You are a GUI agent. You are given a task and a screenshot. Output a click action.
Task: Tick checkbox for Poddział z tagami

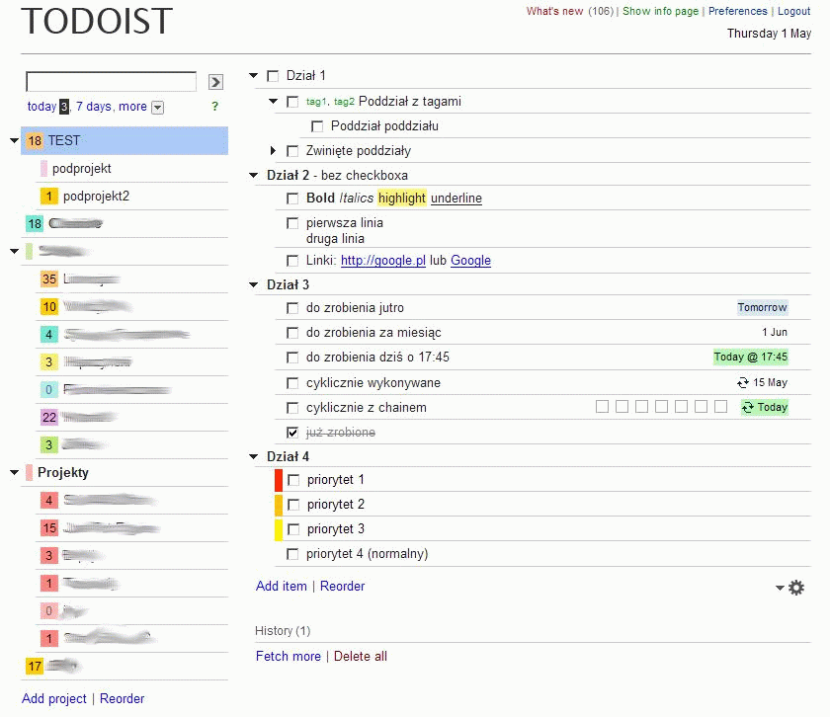pos(292,102)
